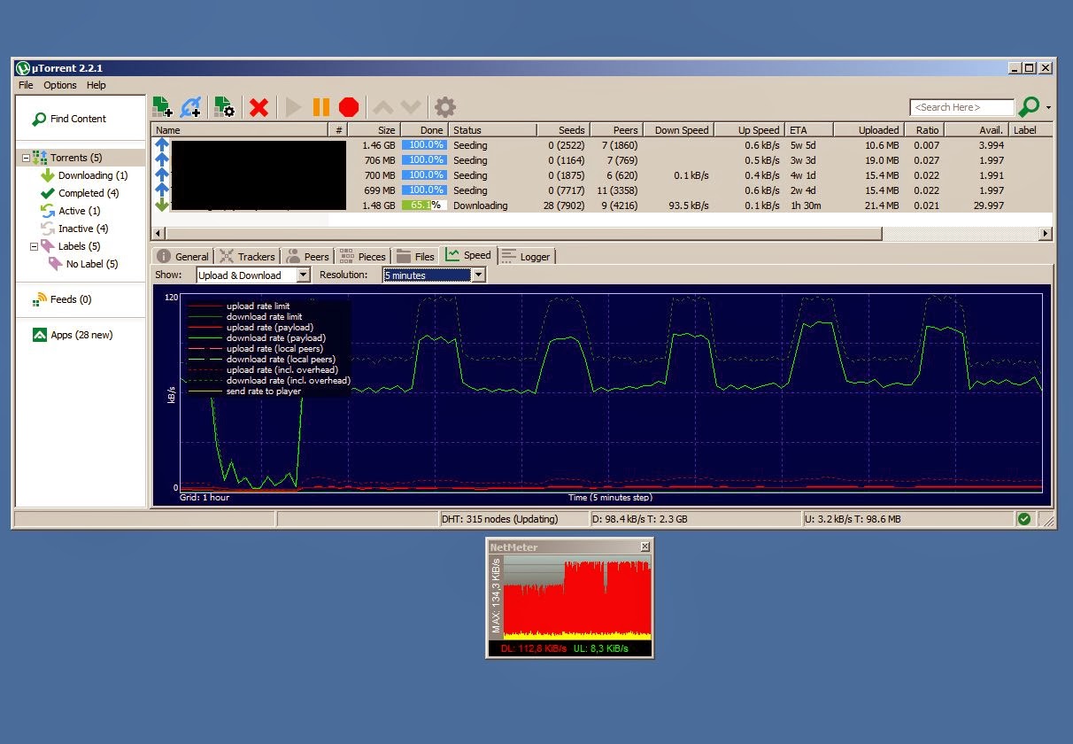This screenshot has width=1073, height=744.
Task: Move torrent up the queue with the arrow
Action: point(382,108)
